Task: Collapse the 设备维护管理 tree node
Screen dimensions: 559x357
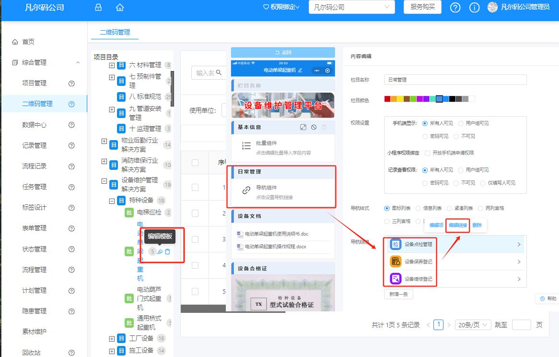Action: click(104, 181)
